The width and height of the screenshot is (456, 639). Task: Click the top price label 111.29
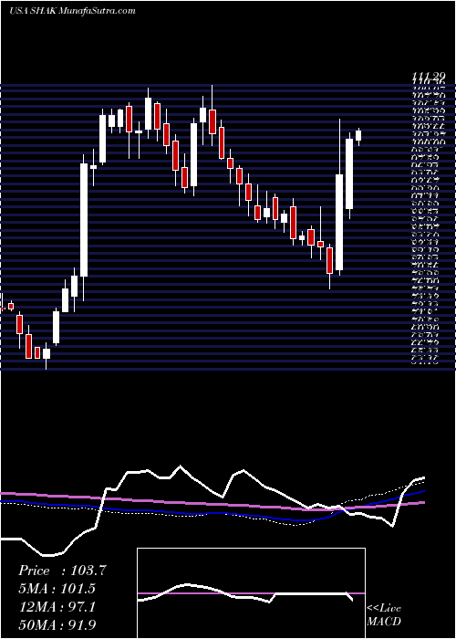point(428,76)
